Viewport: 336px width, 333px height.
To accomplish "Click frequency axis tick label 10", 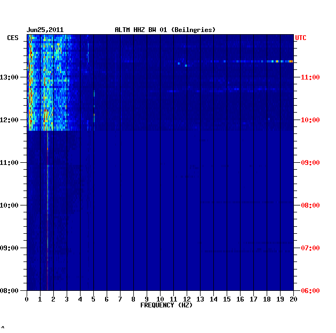I will [161, 299].
